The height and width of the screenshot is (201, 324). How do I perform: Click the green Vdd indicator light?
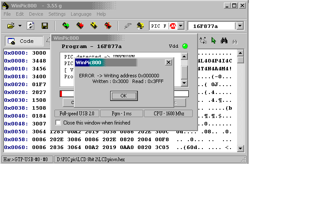185,46
